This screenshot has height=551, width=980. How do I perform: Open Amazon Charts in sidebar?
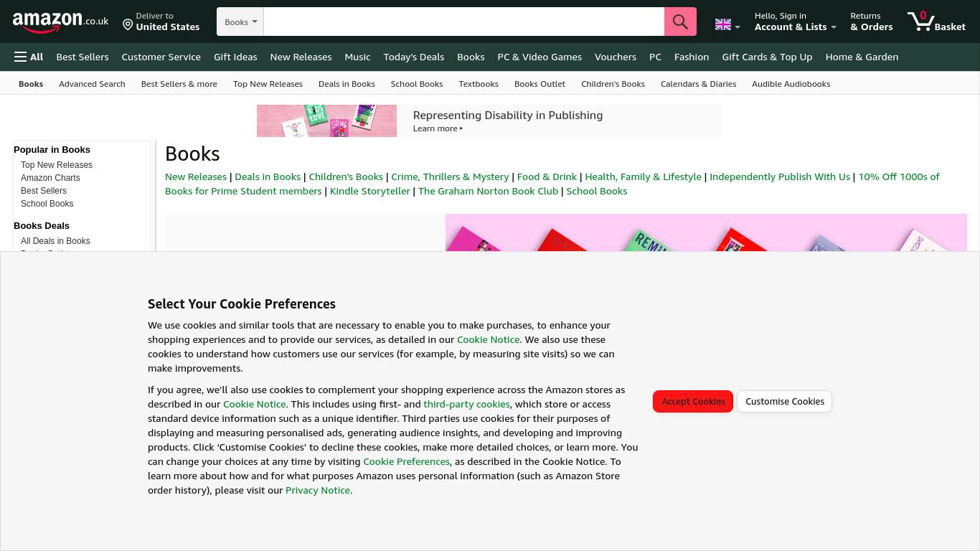tap(50, 178)
